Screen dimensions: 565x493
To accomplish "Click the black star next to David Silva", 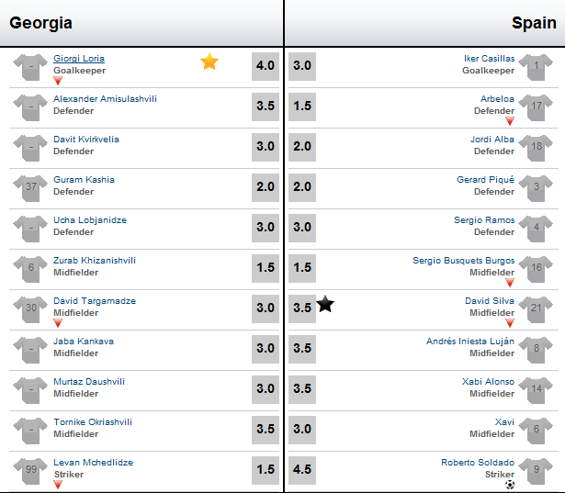I will 325,304.
